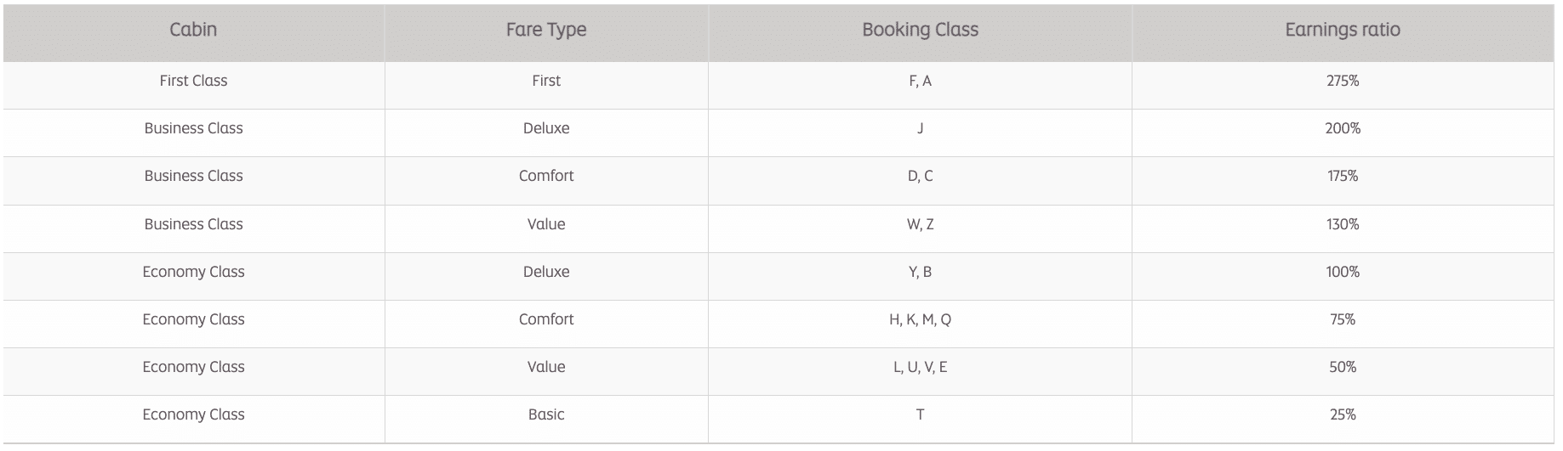Viewport: 1563px width, 451px height.
Task: Click the W, Z booking class cell
Action: [920, 224]
